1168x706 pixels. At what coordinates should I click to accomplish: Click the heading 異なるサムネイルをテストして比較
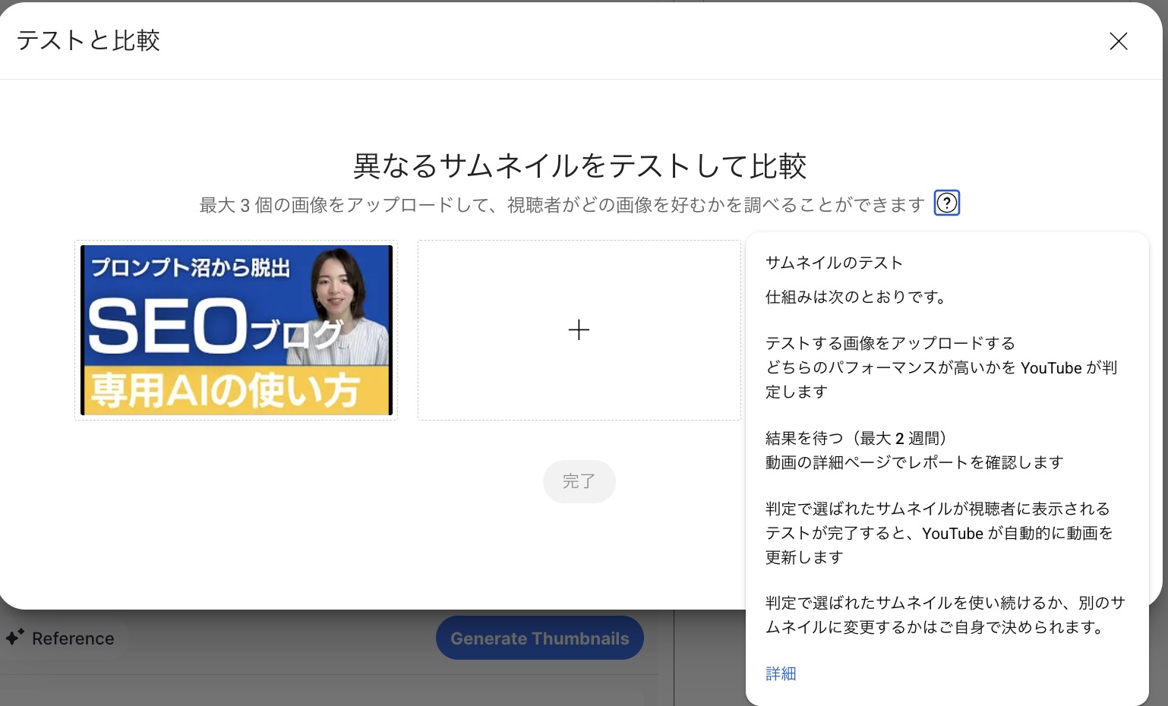[x=579, y=165]
